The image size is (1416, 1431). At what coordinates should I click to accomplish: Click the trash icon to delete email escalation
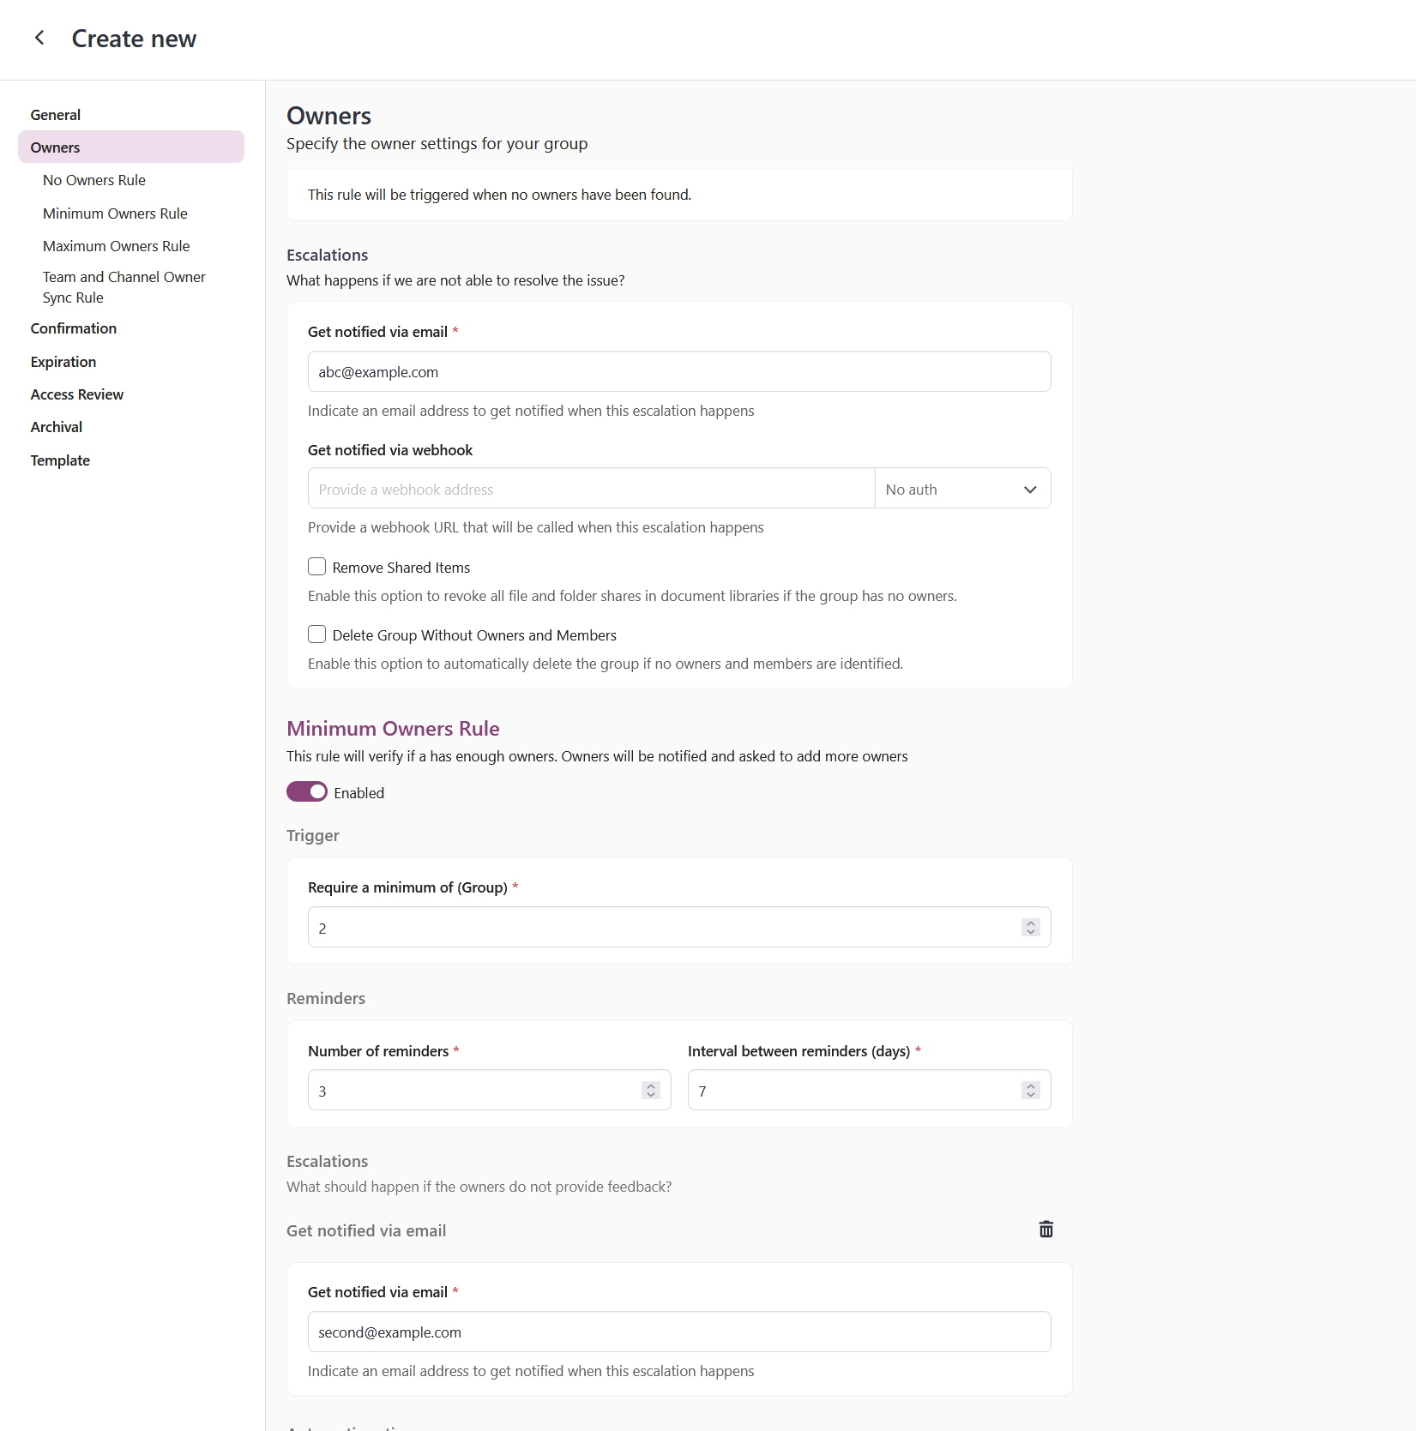click(x=1045, y=1230)
